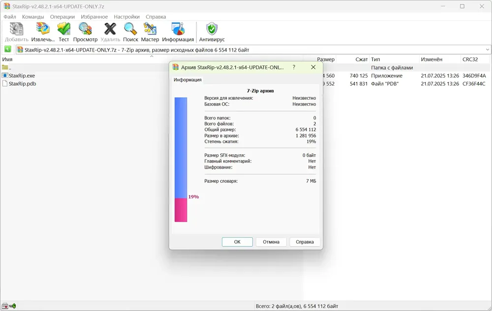Expand the archive path dropdown arrow
This screenshot has height=311, width=492.
point(487,50)
